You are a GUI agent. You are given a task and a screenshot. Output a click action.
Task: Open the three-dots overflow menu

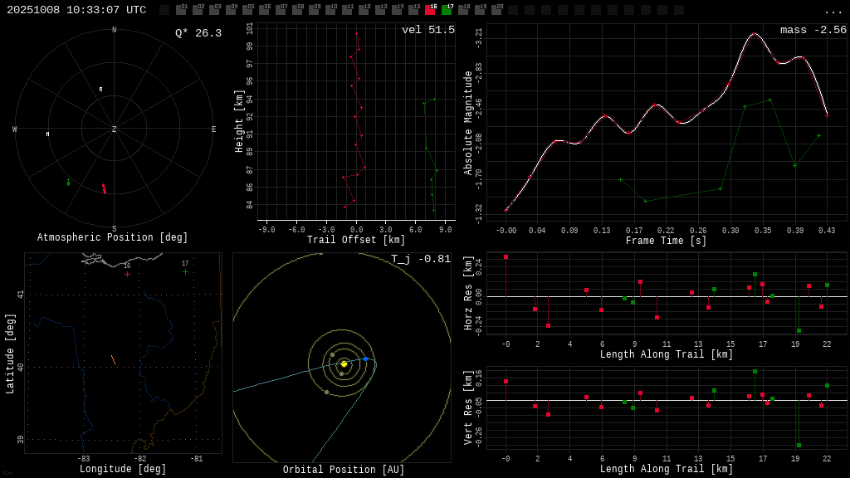pyautogui.click(x=833, y=11)
